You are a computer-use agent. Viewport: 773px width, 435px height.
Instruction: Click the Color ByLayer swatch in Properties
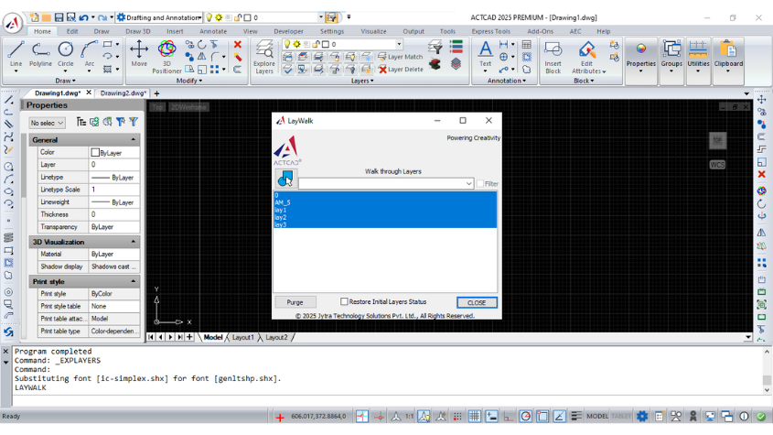pyautogui.click(x=95, y=153)
